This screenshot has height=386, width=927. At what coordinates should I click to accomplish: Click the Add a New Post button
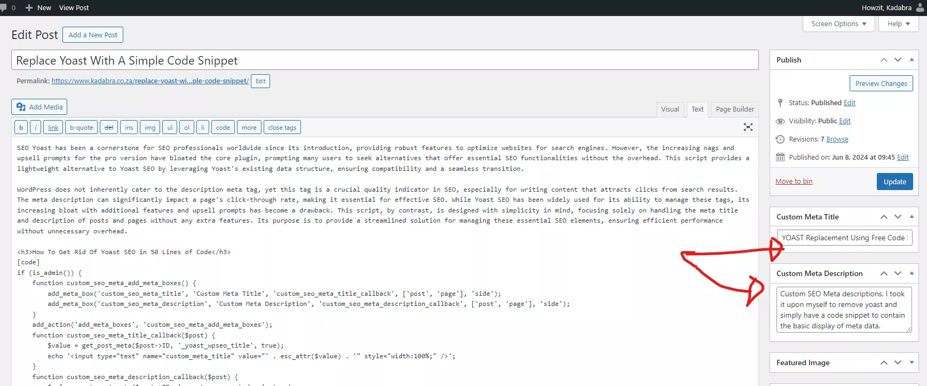(93, 35)
